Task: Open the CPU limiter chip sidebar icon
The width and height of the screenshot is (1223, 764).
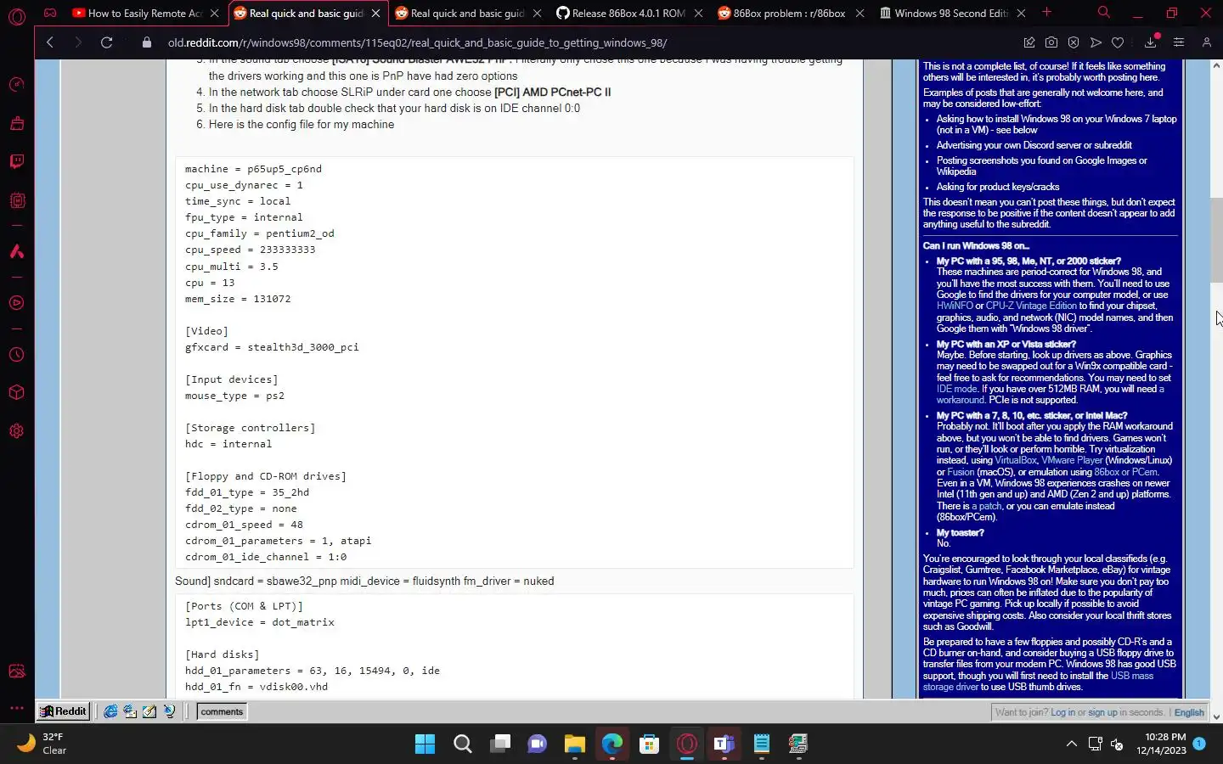Action: tap(17, 201)
